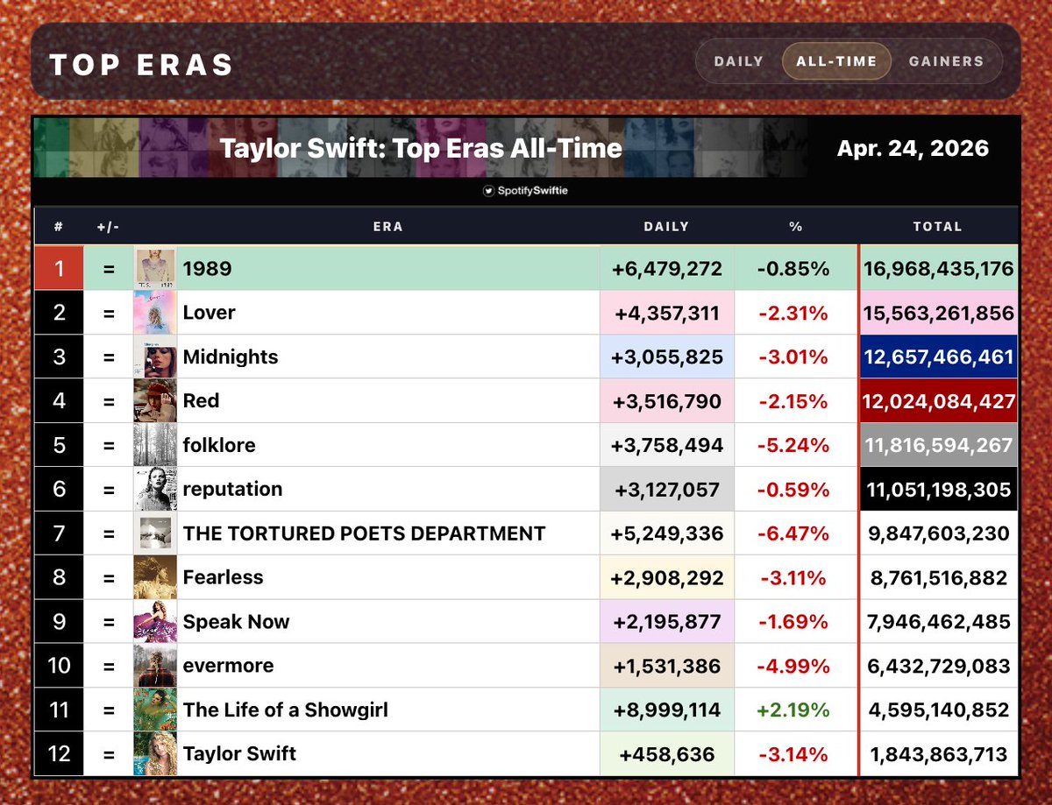Expand the TOTAL column header options
Image resolution: width=1052 pixels, height=805 pixels.
938,226
